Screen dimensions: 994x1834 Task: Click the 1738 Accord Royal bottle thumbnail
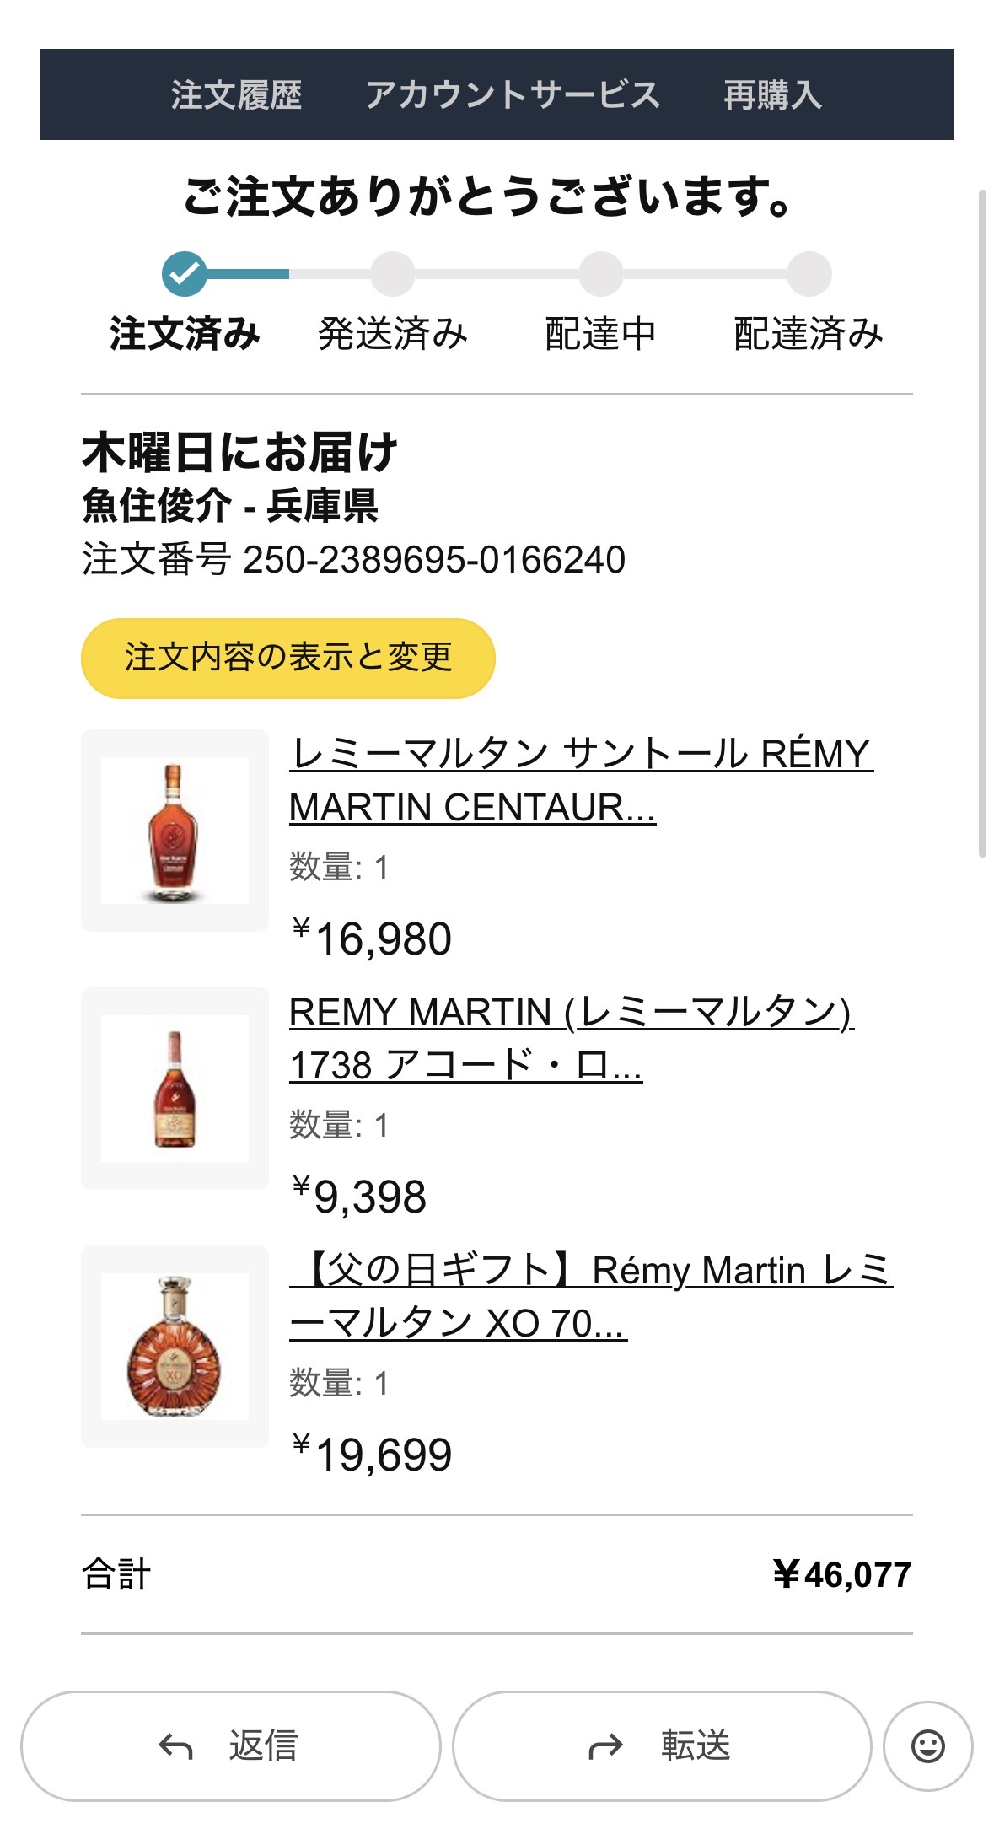(175, 1089)
